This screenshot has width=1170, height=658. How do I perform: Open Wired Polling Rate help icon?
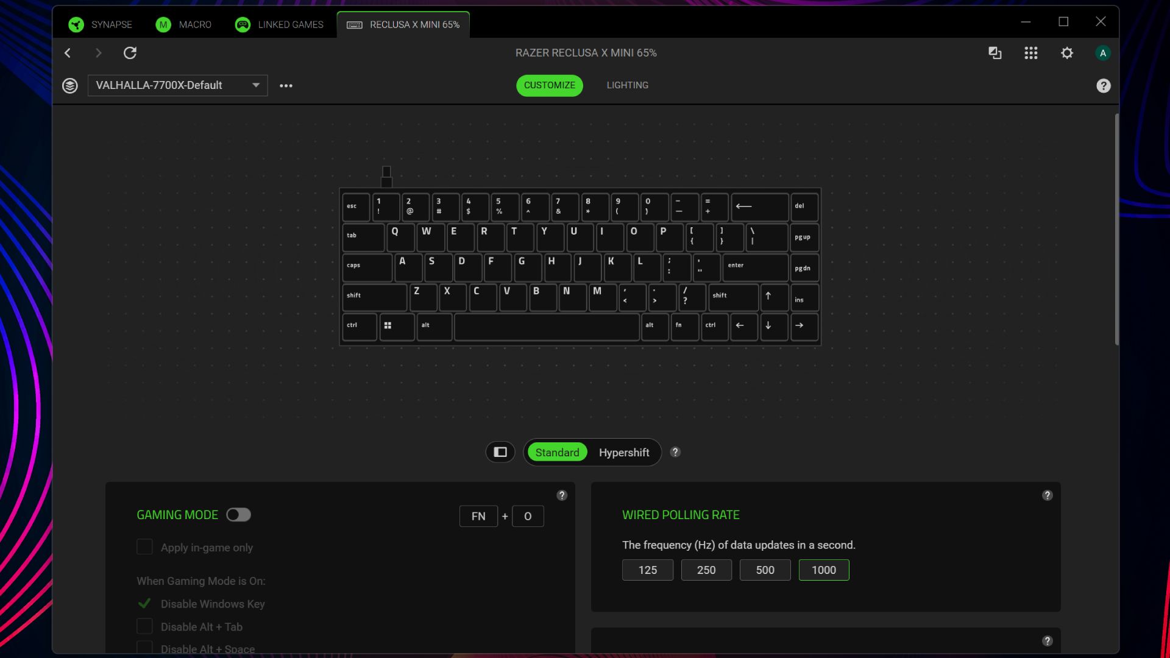pos(1047,495)
